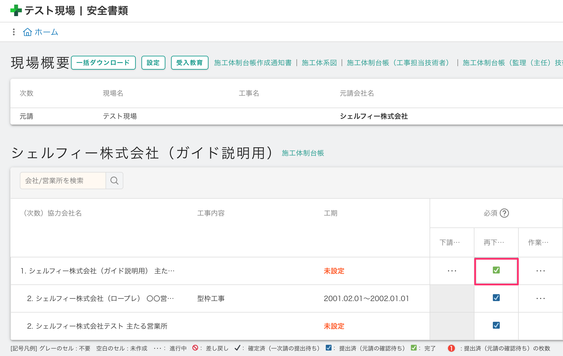The height and width of the screenshot is (356, 563).
Task: Click the 下請 column header
Action: click(x=450, y=242)
